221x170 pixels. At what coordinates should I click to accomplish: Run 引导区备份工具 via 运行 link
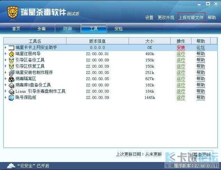pos(181,60)
